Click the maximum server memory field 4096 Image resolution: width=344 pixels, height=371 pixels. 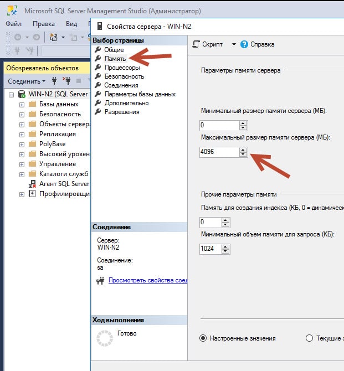click(219, 152)
